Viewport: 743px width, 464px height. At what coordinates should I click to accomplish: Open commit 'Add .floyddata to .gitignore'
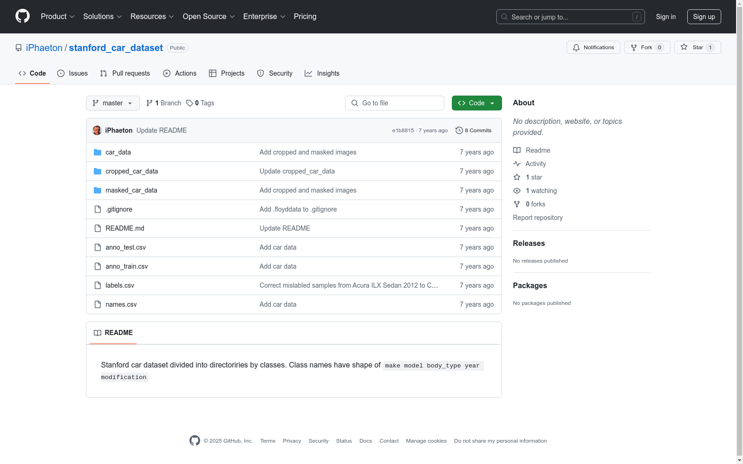pyautogui.click(x=298, y=209)
